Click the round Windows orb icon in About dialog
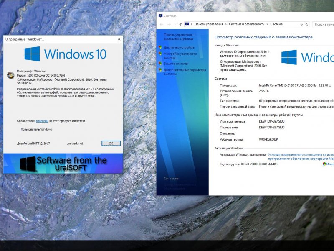The width and height of the screenshot is (334, 251). click(x=11, y=75)
